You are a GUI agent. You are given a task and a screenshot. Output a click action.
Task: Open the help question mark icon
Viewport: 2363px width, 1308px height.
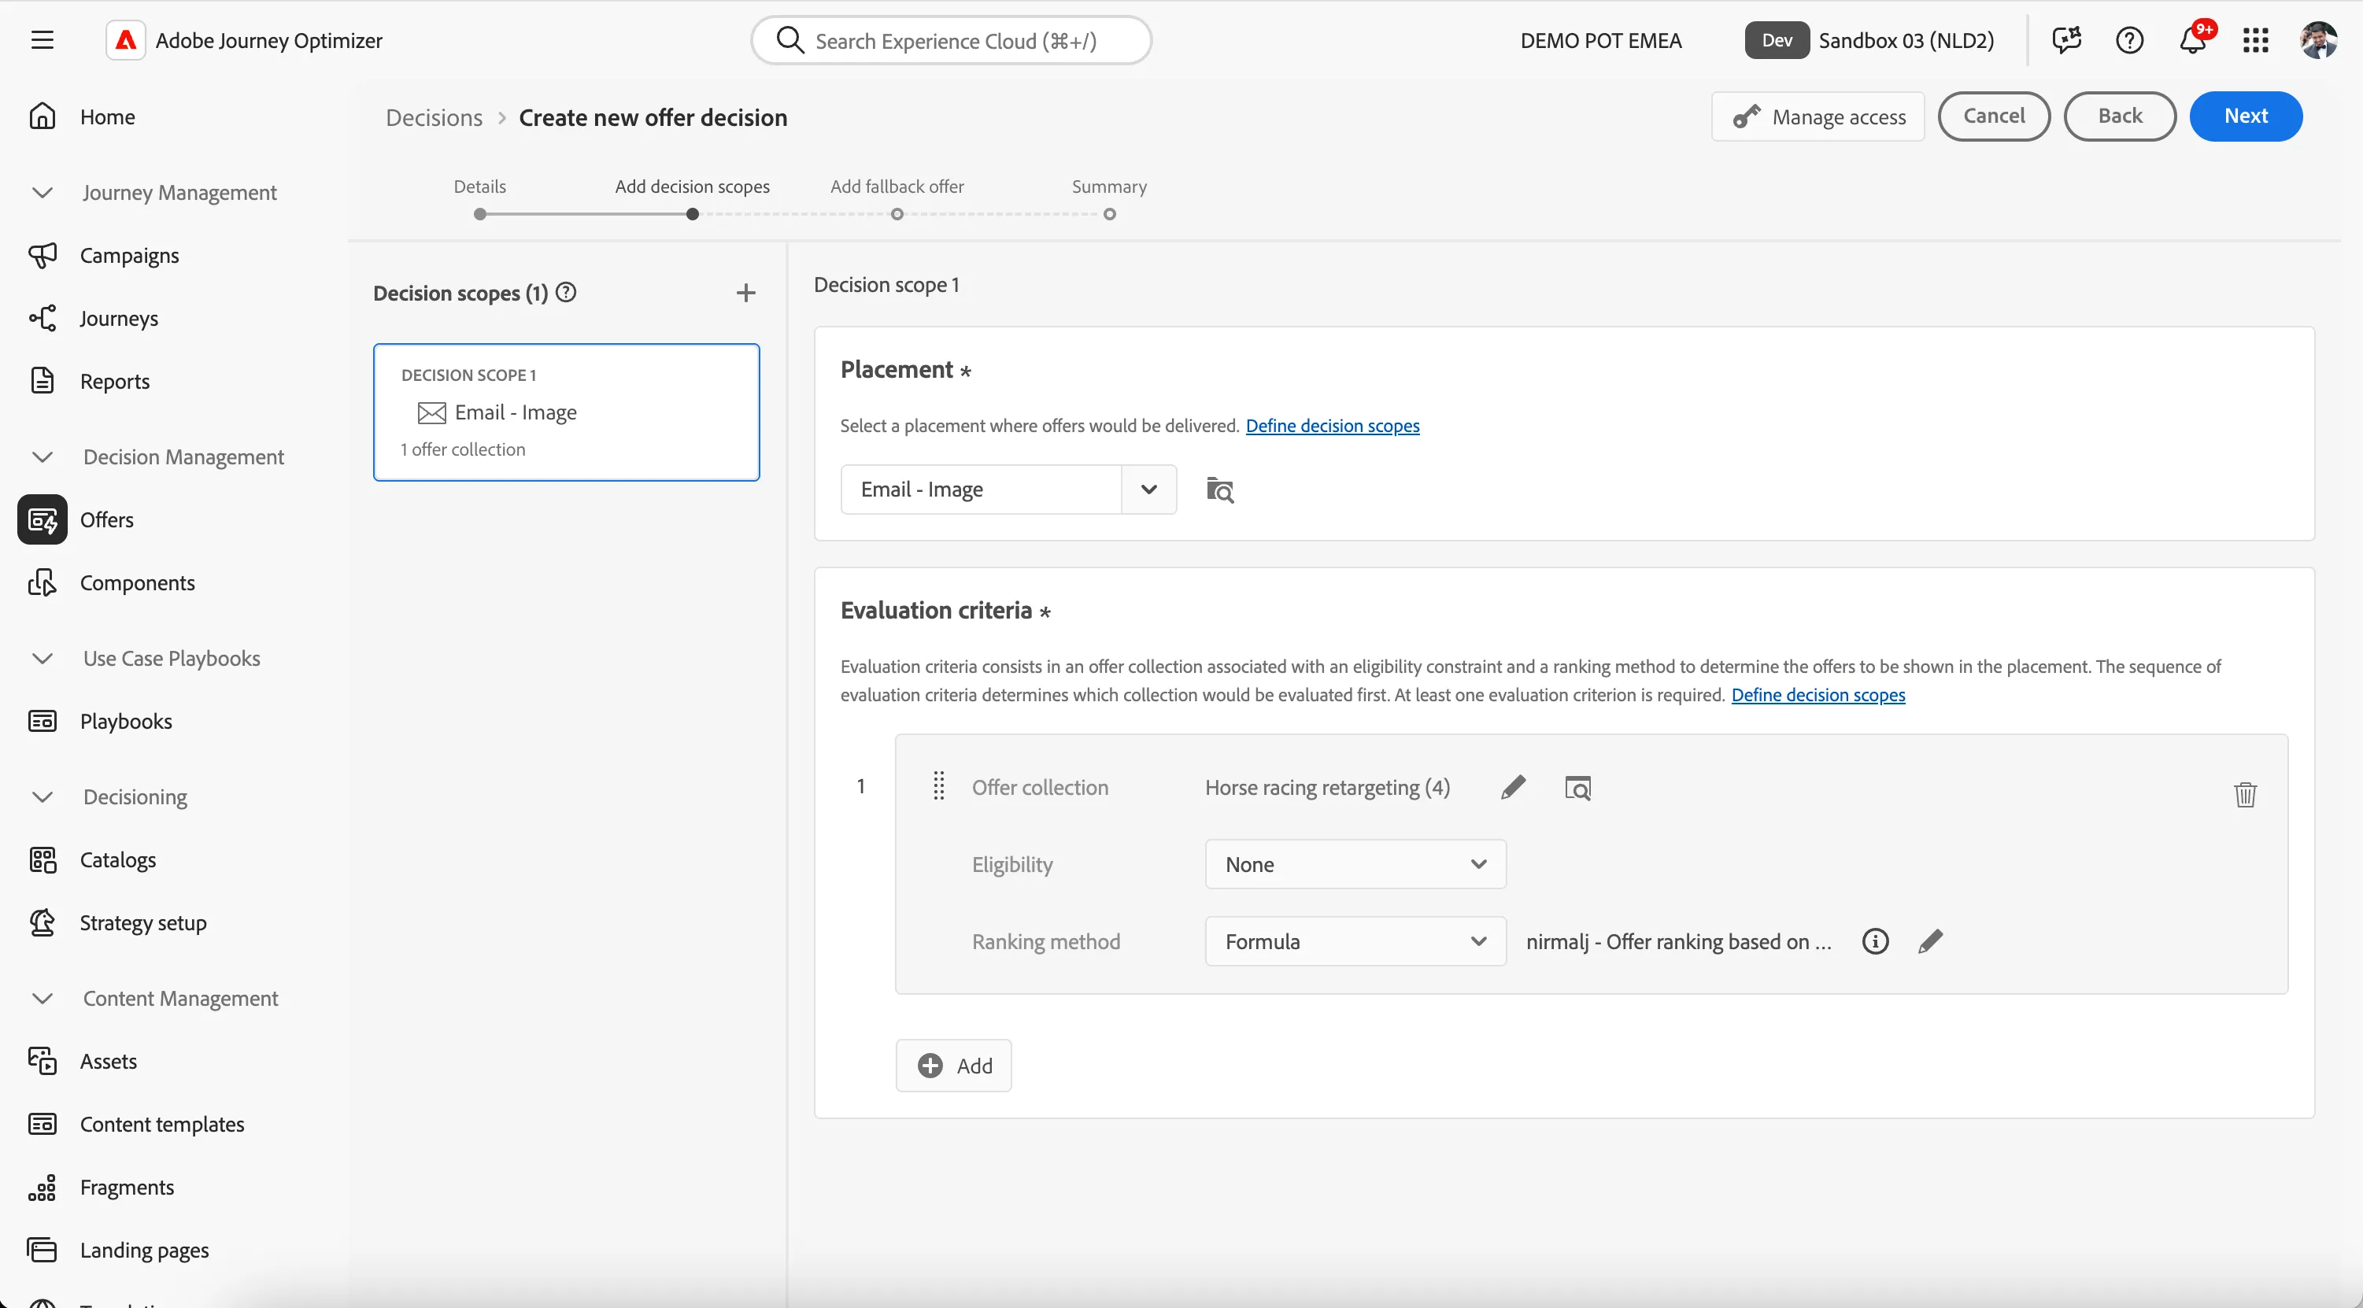pyautogui.click(x=2129, y=40)
